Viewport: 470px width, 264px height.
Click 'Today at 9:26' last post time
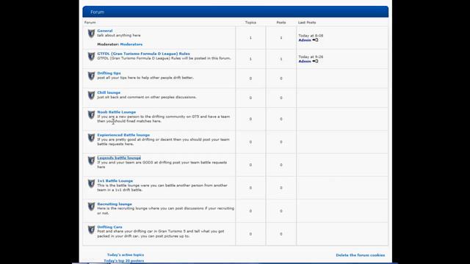[311, 57]
